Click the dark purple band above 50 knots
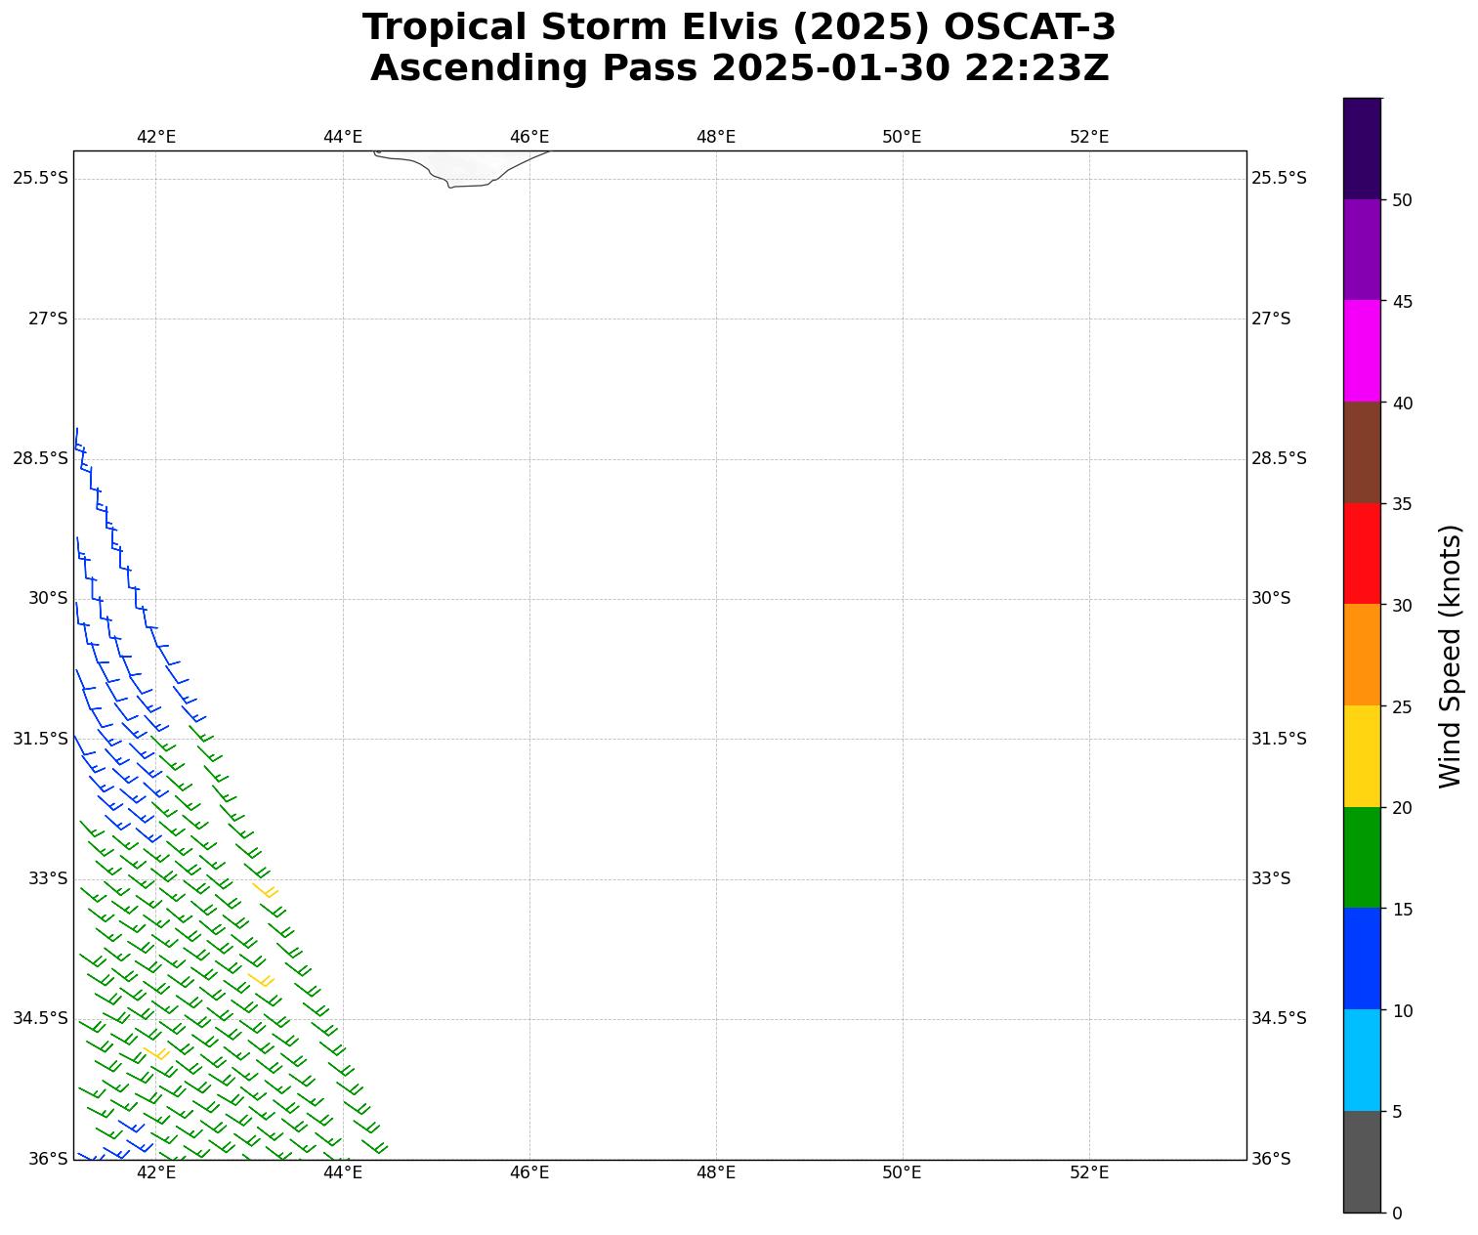This screenshot has width=1478, height=1235. (x=1362, y=149)
